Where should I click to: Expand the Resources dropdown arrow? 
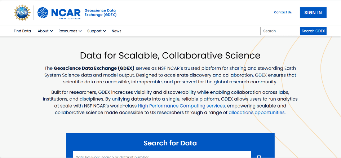click(80, 31)
